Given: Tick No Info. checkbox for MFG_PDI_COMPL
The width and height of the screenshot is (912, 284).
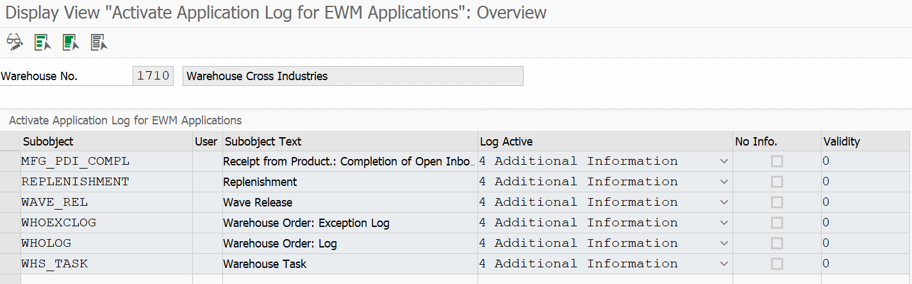Looking at the screenshot, I should coord(777,162).
